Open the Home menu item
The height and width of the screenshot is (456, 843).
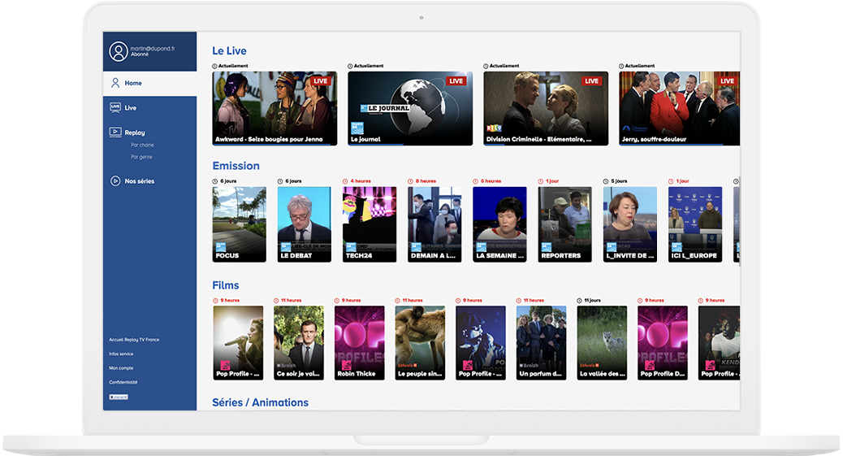[150, 83]
